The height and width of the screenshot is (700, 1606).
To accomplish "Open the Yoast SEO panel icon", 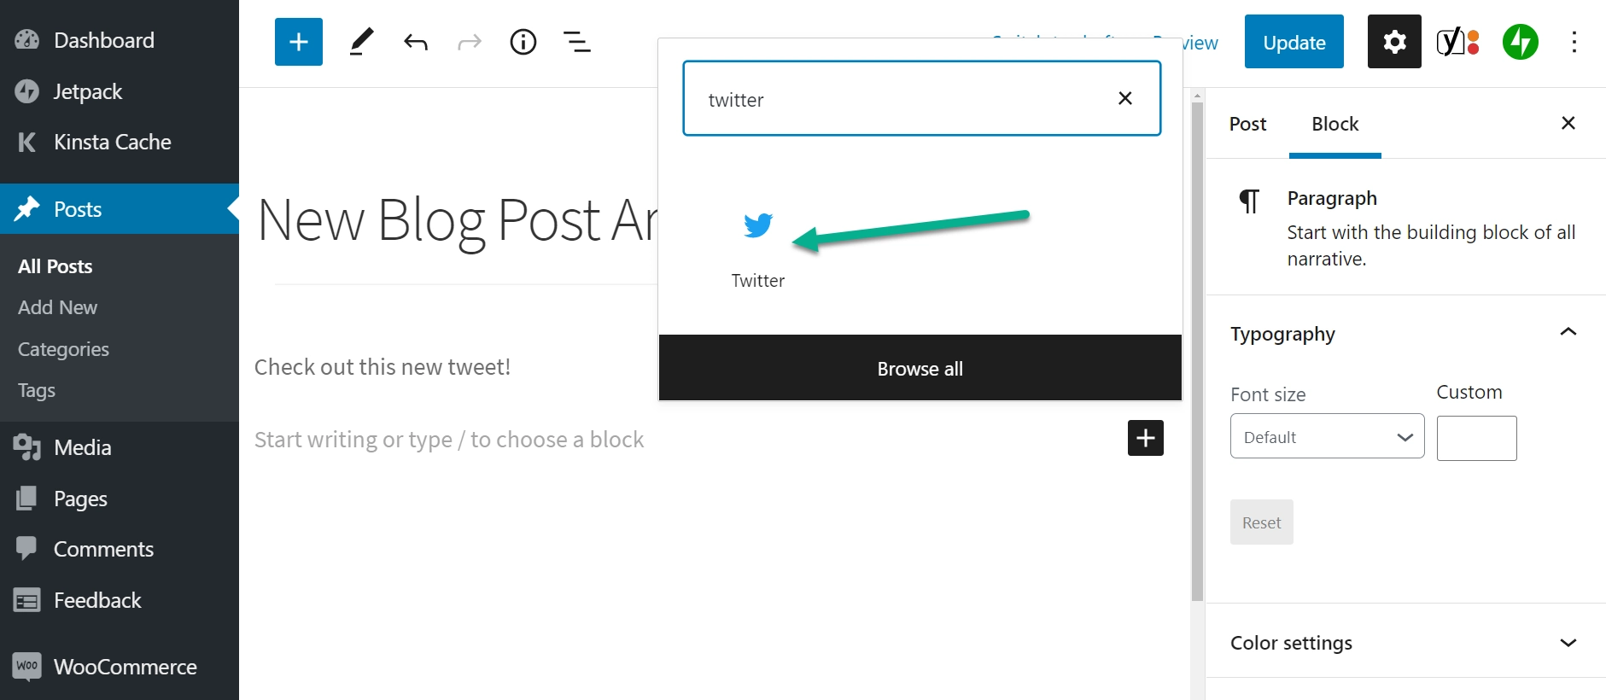I will [1457, 42].
